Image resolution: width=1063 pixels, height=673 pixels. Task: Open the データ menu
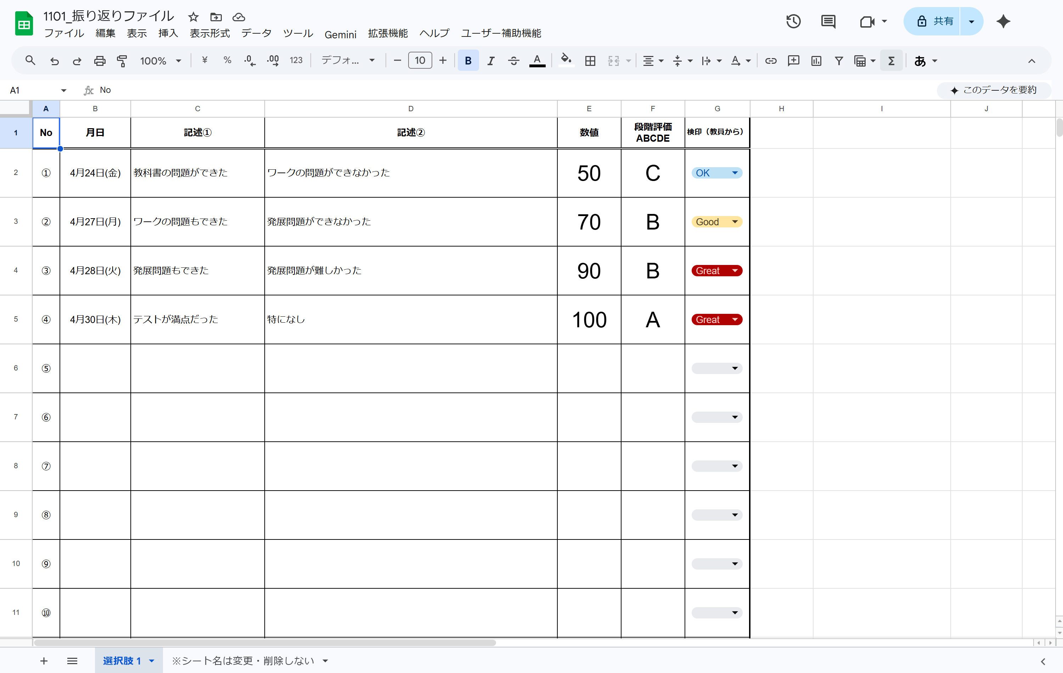coord(256,34)
